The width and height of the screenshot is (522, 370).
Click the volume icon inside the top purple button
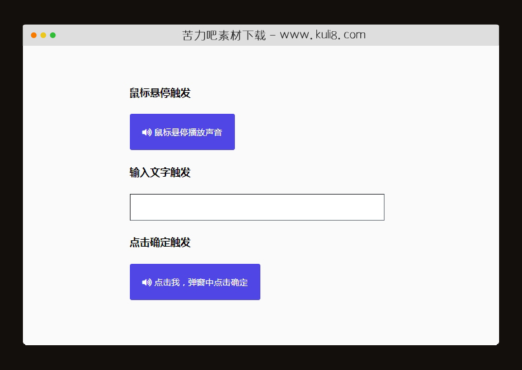[x=145, y=132]
